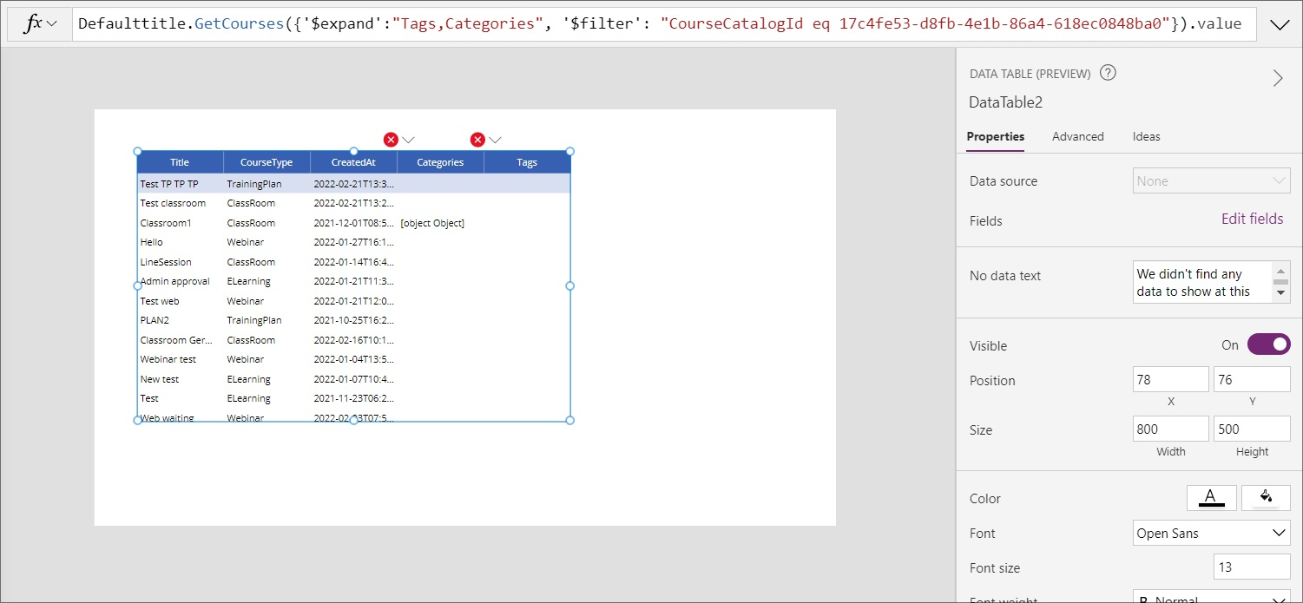Collapse the properties pane with the right chevron
Viewport: 1303px width, 603px height.
[1277, 79]
